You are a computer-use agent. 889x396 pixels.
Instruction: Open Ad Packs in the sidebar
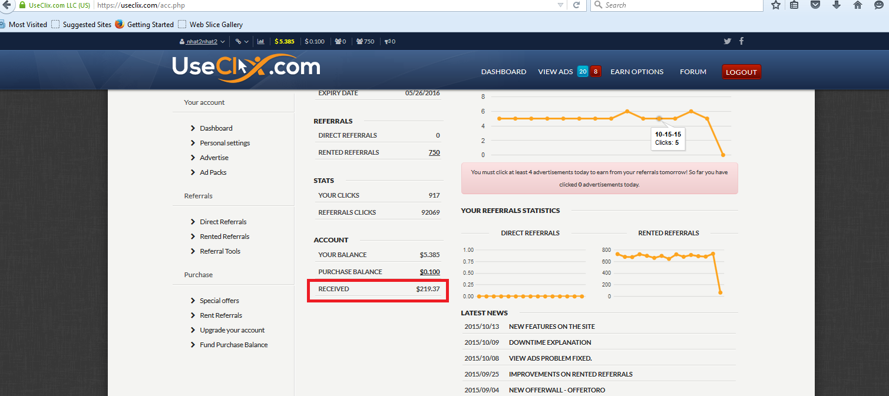point(213,172)
